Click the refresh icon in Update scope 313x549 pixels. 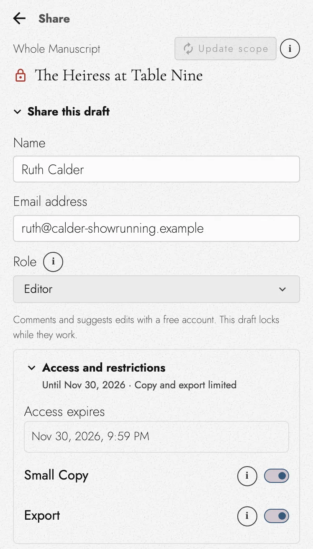tap(188, 49)
